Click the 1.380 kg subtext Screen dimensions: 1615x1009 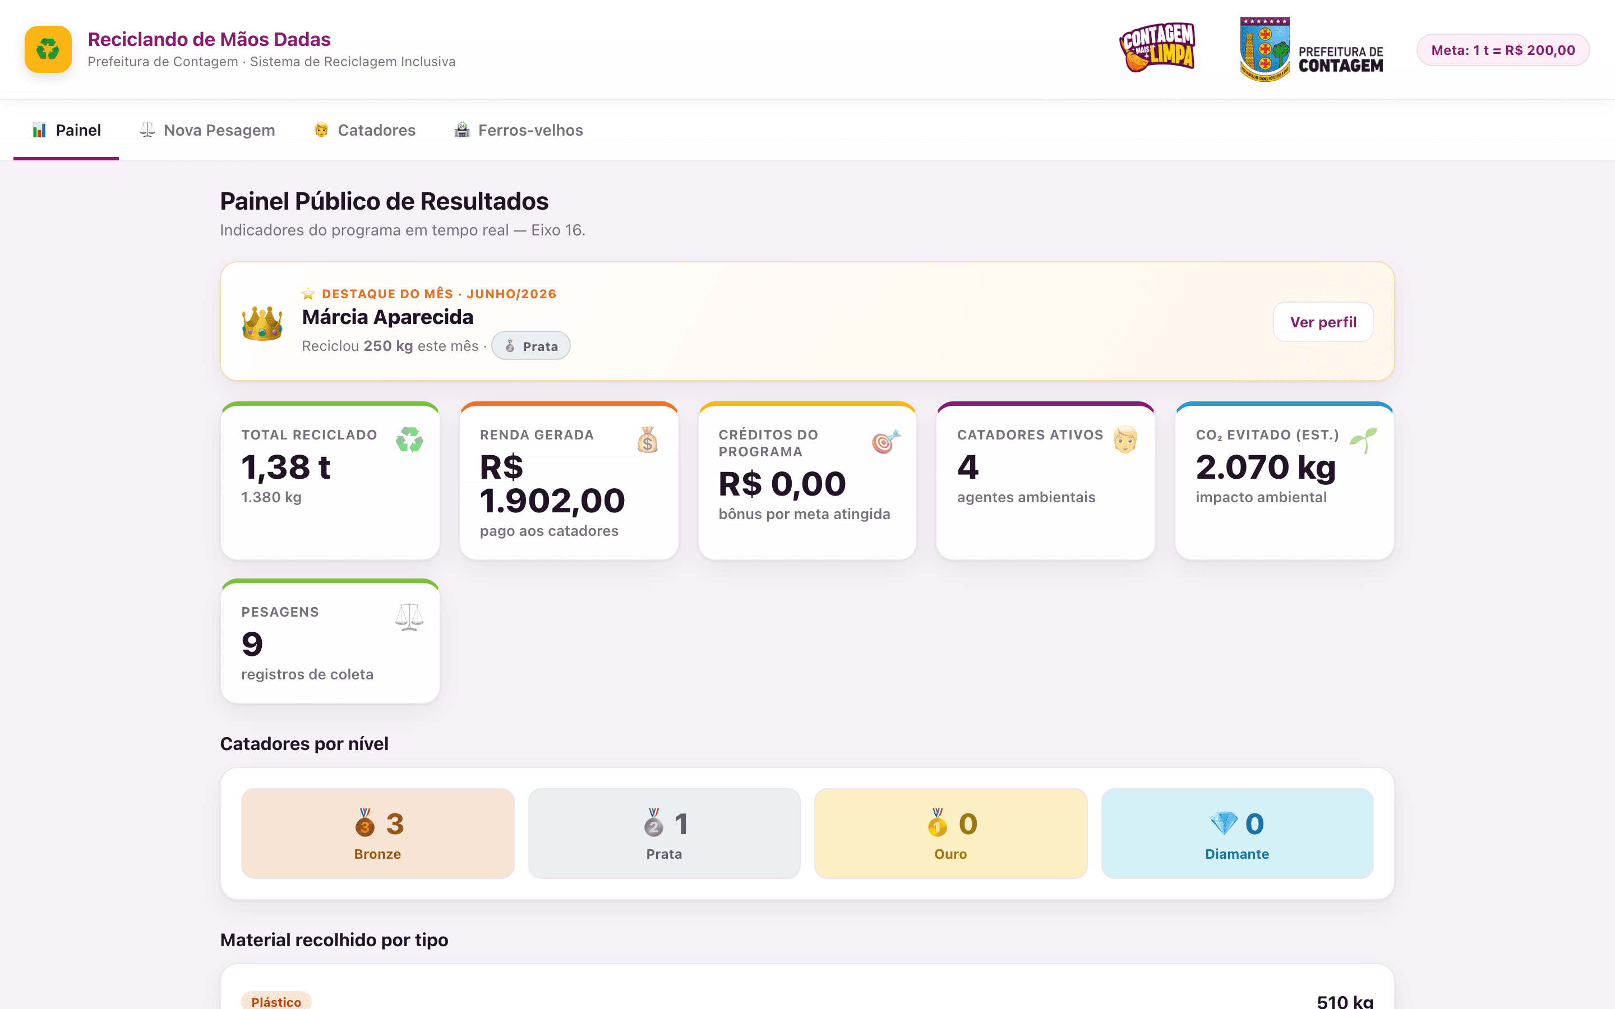271,497
